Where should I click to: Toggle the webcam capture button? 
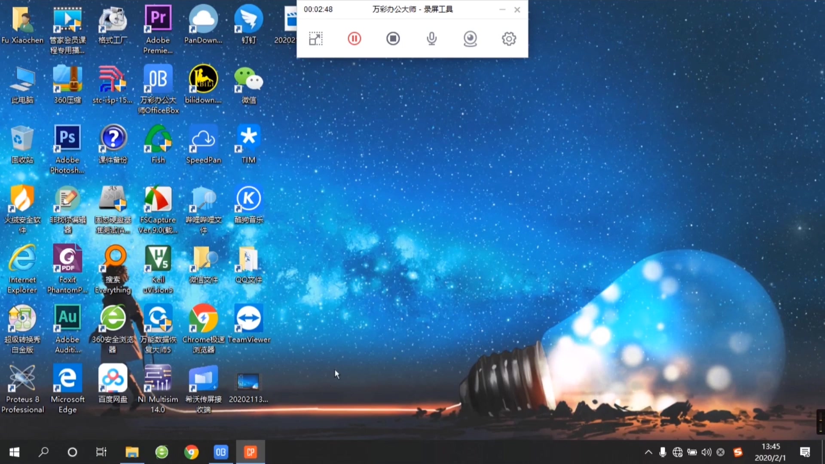(x=470, y=39)
